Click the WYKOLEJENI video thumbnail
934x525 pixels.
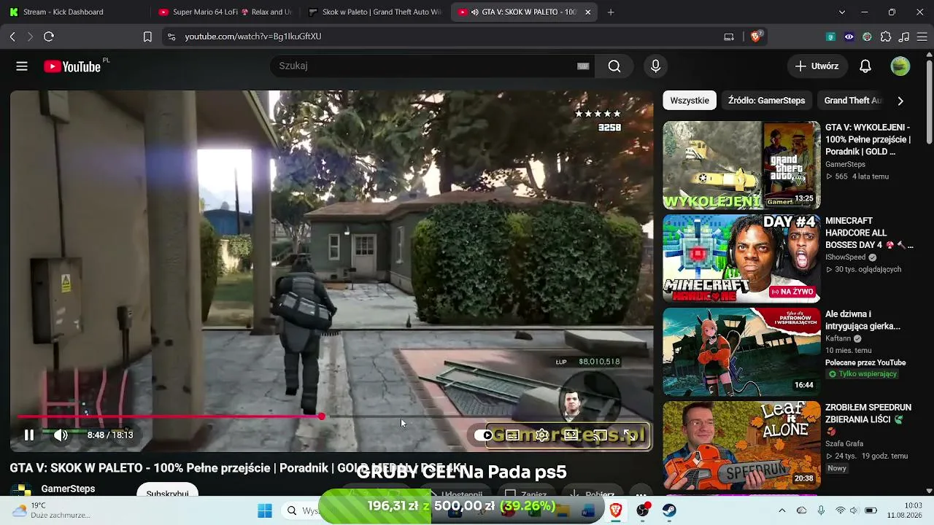(741, 166)
